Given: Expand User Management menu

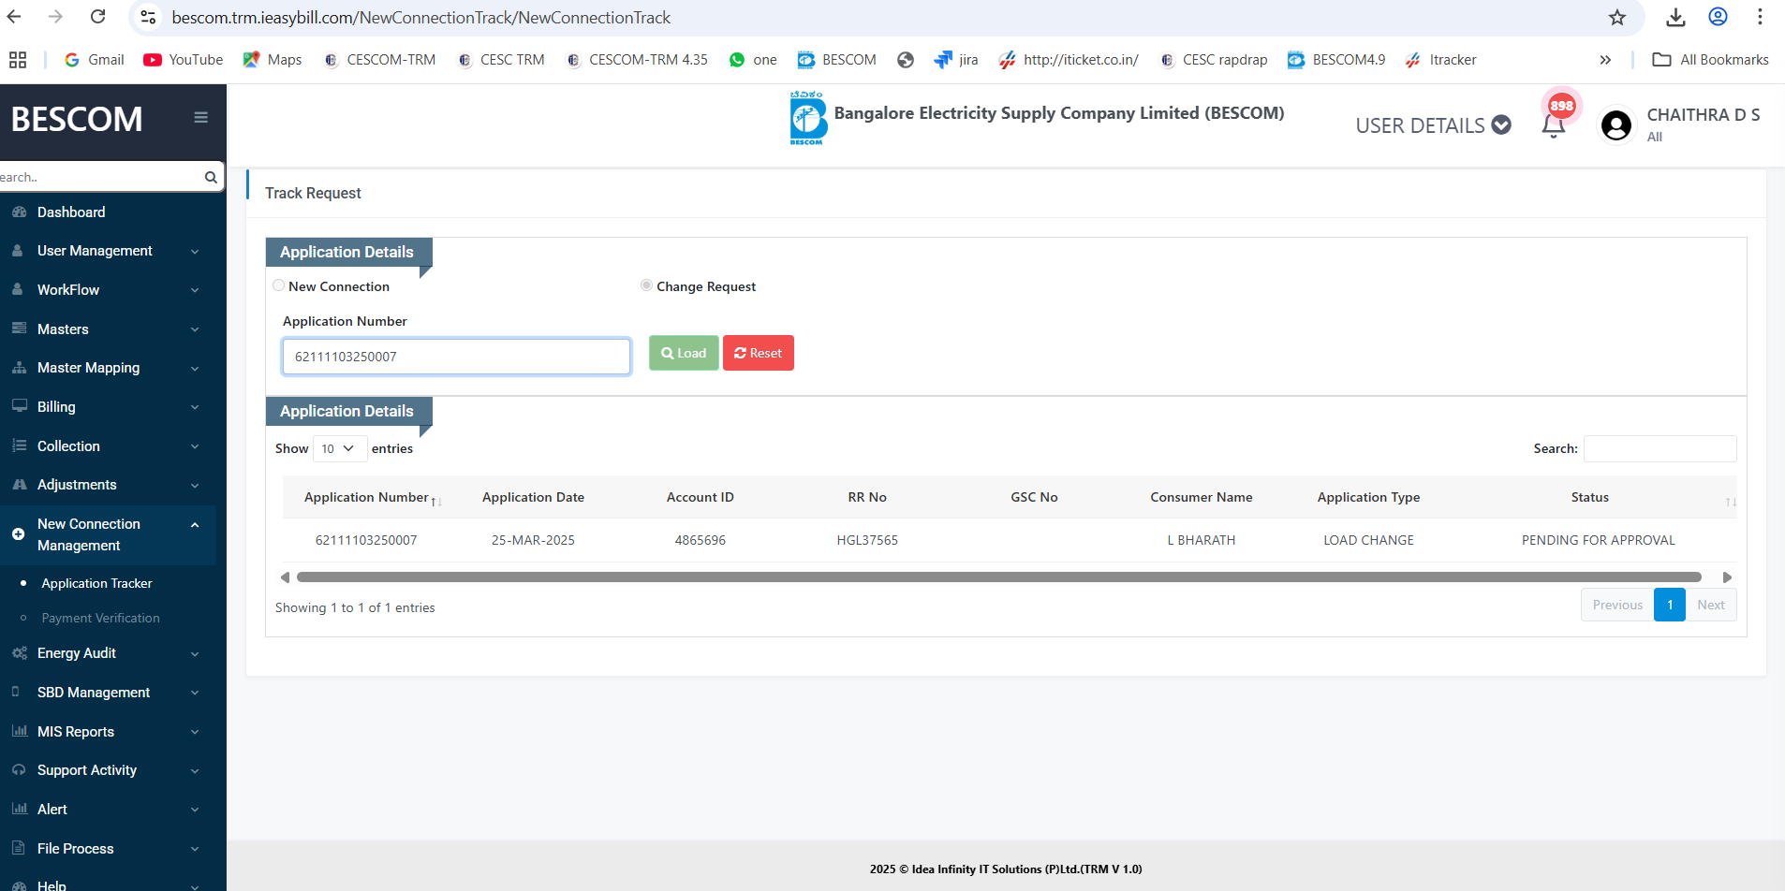Looking at the screenshot, I should click(108, 251).
